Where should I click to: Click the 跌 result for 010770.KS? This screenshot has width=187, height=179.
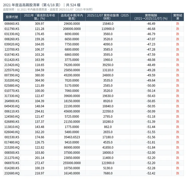point(178,91)
